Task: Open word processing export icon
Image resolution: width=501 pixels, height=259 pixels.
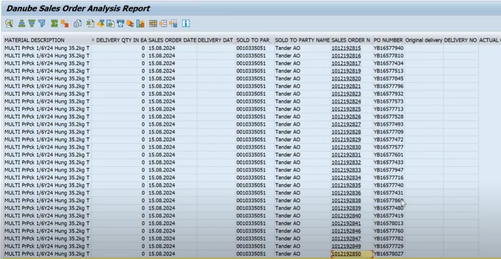Action: [x=100, y=23]
